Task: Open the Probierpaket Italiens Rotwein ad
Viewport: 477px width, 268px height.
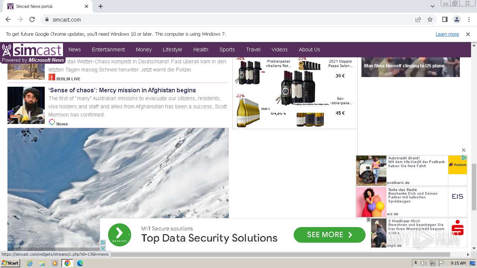Action: point(279,64)
